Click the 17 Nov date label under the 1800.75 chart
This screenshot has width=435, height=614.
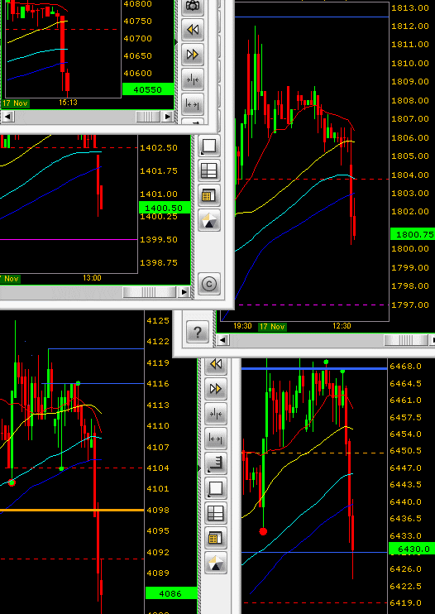tap(272, 327)
